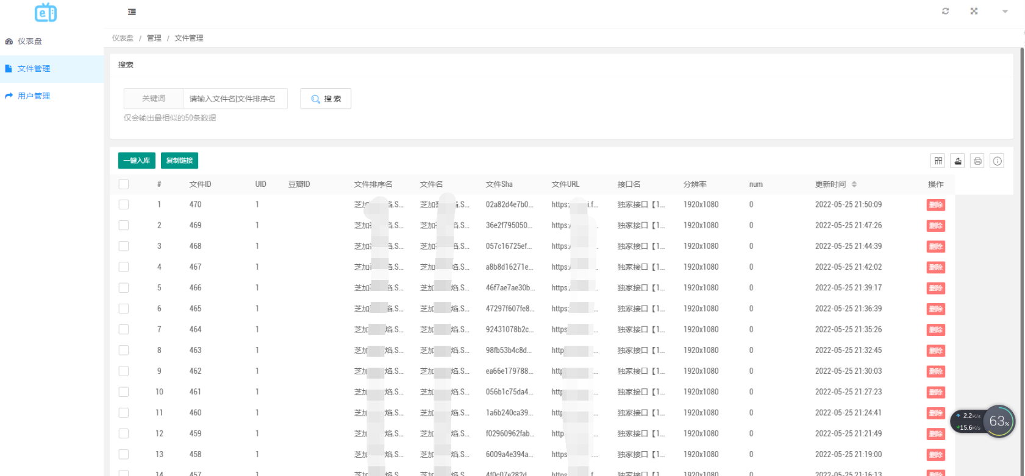Open the top-right user dropdown arrow
Screen dimensions: 1025x476
point(1005,12)
